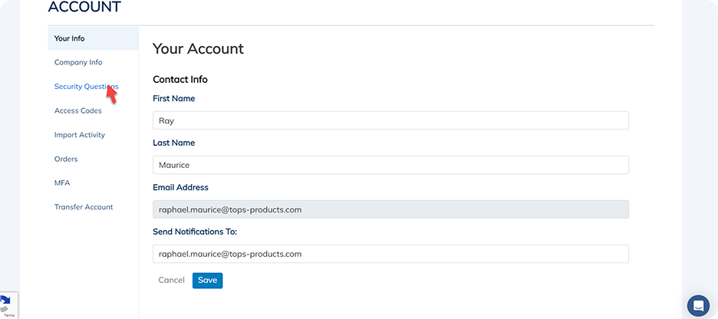The image size is (718, 319).
Task: Click the First Name label
Action: [x=174, y=98]
